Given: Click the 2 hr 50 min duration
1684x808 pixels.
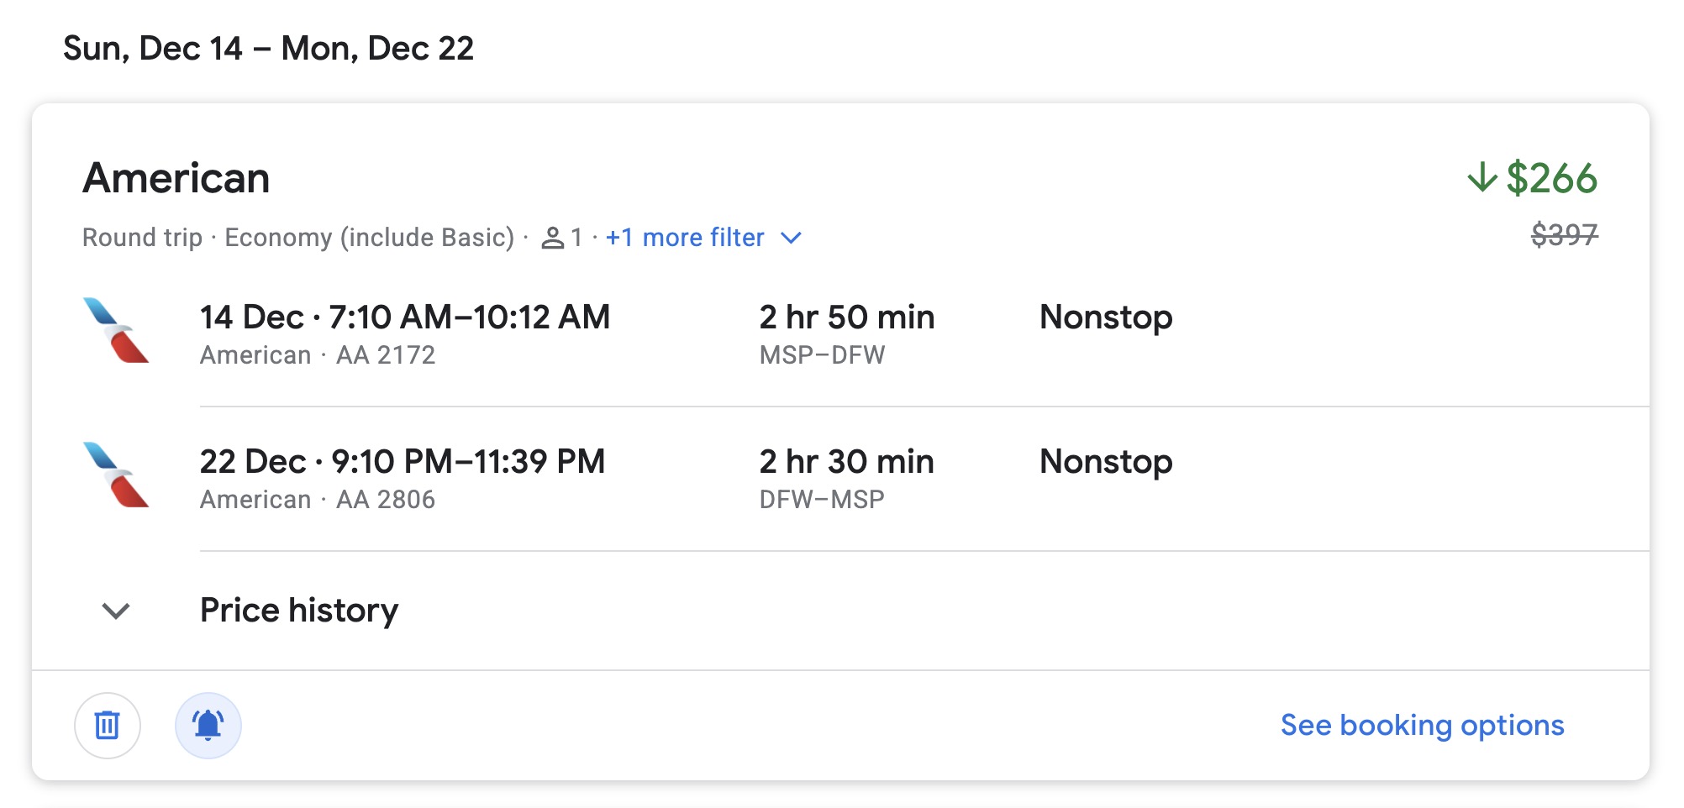Looking at the screenshot, I should coord(846,317).
